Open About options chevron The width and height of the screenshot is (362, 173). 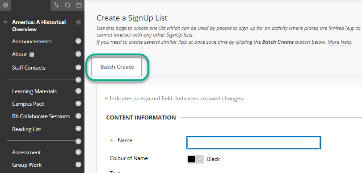point(79,54)
